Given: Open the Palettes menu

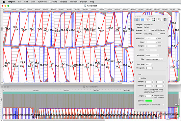Looking at the screenshot, I should pos(64,2).
